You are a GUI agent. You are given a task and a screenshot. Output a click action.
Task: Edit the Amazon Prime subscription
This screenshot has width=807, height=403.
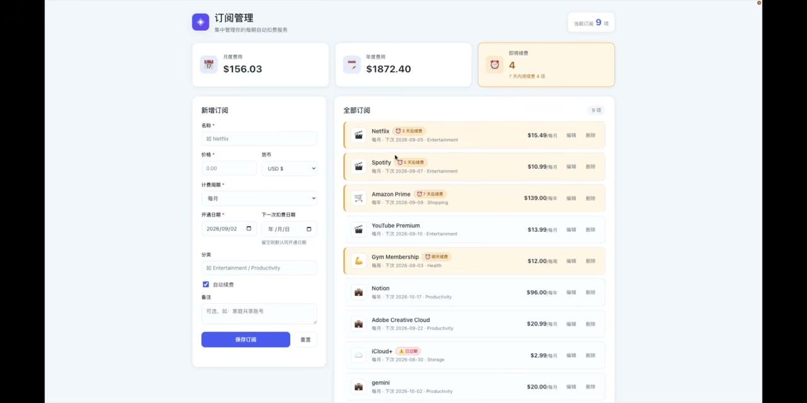click(x=571, y=198)
